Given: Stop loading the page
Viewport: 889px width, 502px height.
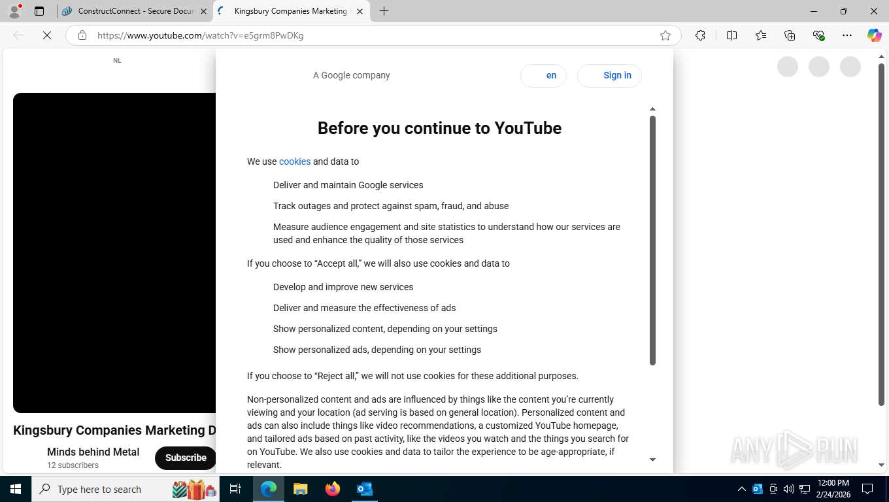Looking at the screenshot, I should pyautogui.click(x=47, y=35).
